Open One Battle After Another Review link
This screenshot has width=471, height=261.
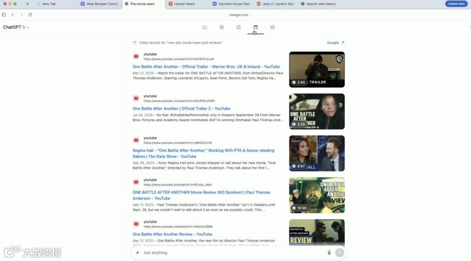tap(172, 234)
